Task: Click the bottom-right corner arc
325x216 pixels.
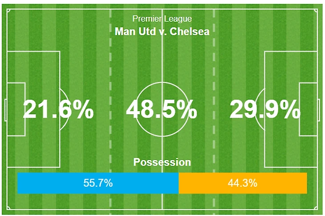Action: pos(316,207)
